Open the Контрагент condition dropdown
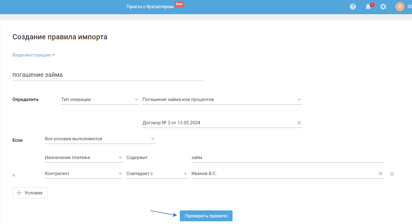412x224 pixels. point(84,174)
